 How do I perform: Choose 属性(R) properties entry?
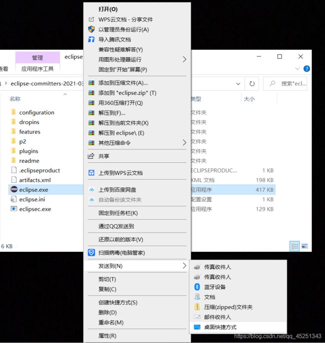137,335
